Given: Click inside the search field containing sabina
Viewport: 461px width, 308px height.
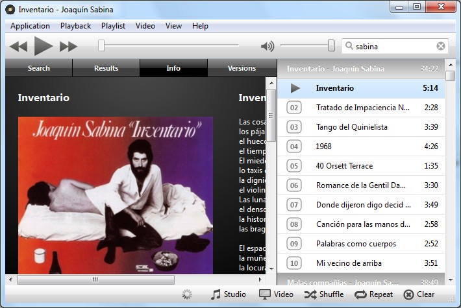Looking at the screenshot, I should [395, 46].
